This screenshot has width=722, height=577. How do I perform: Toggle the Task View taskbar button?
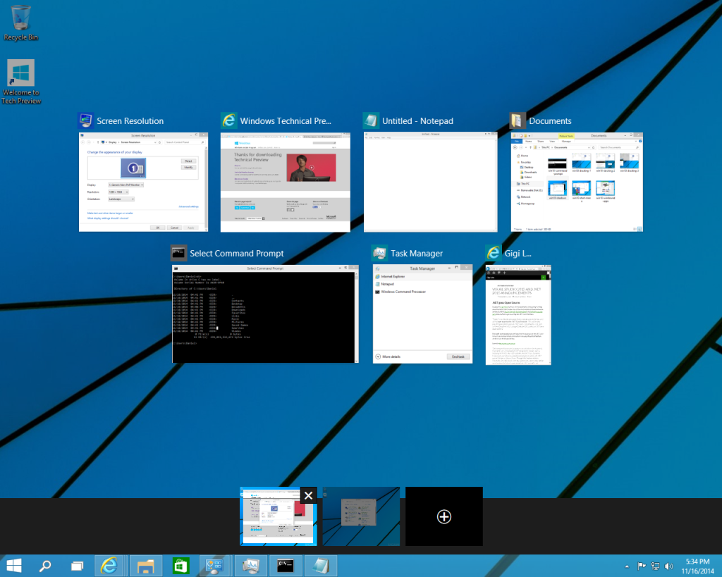[77, 566]
